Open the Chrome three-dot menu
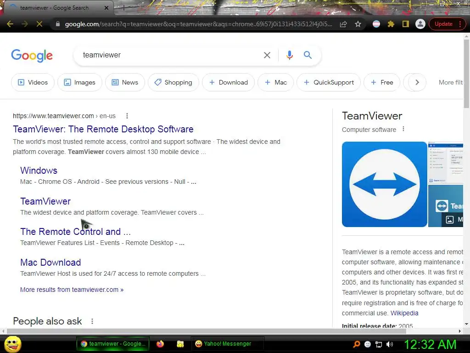The image size is (470, 353). (x=460, y=24)
